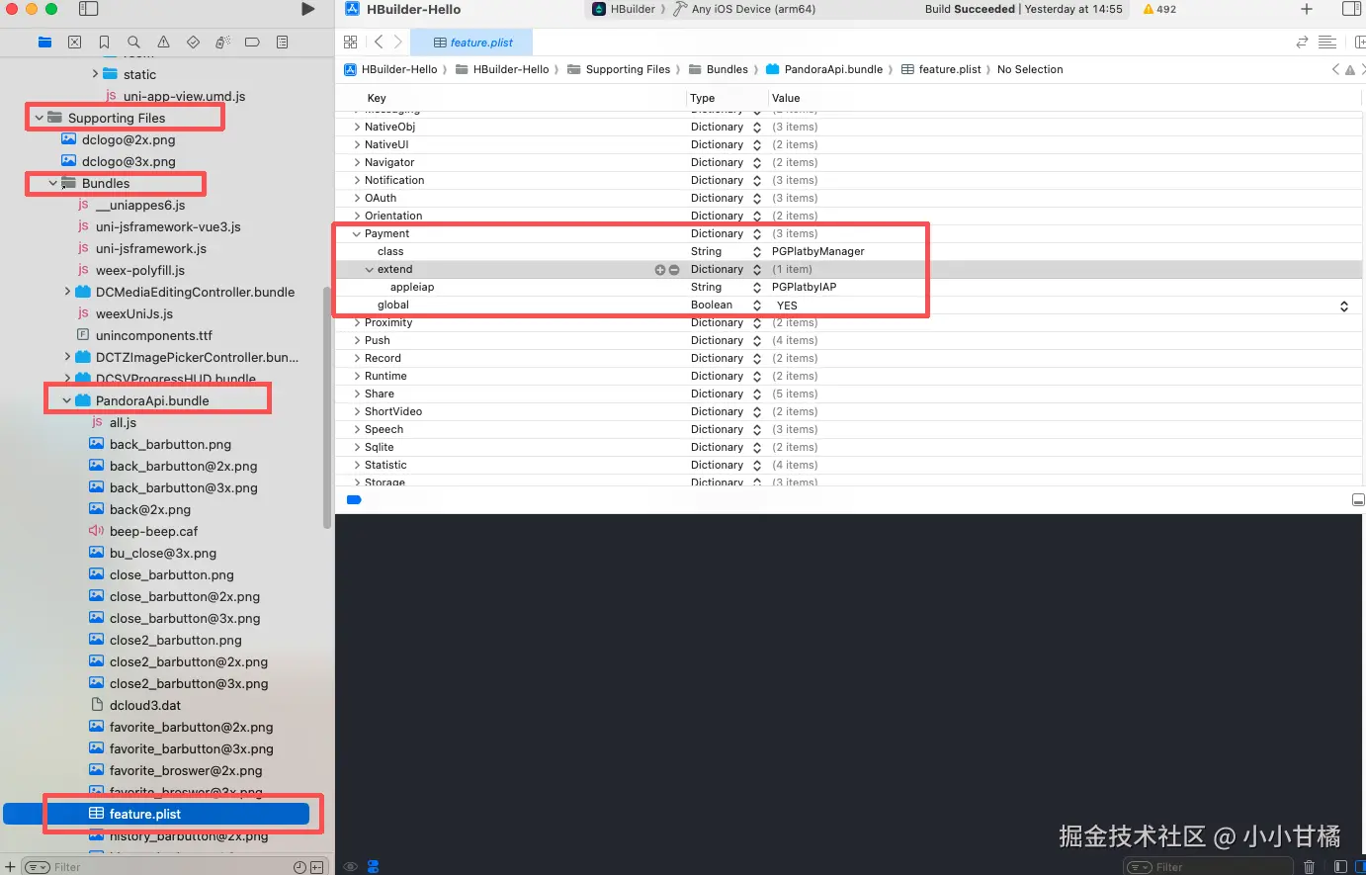Collapse the Supporting Files group
Image resolution: width=1366 pixels, height=875 pixels.
tap(40, 118)
